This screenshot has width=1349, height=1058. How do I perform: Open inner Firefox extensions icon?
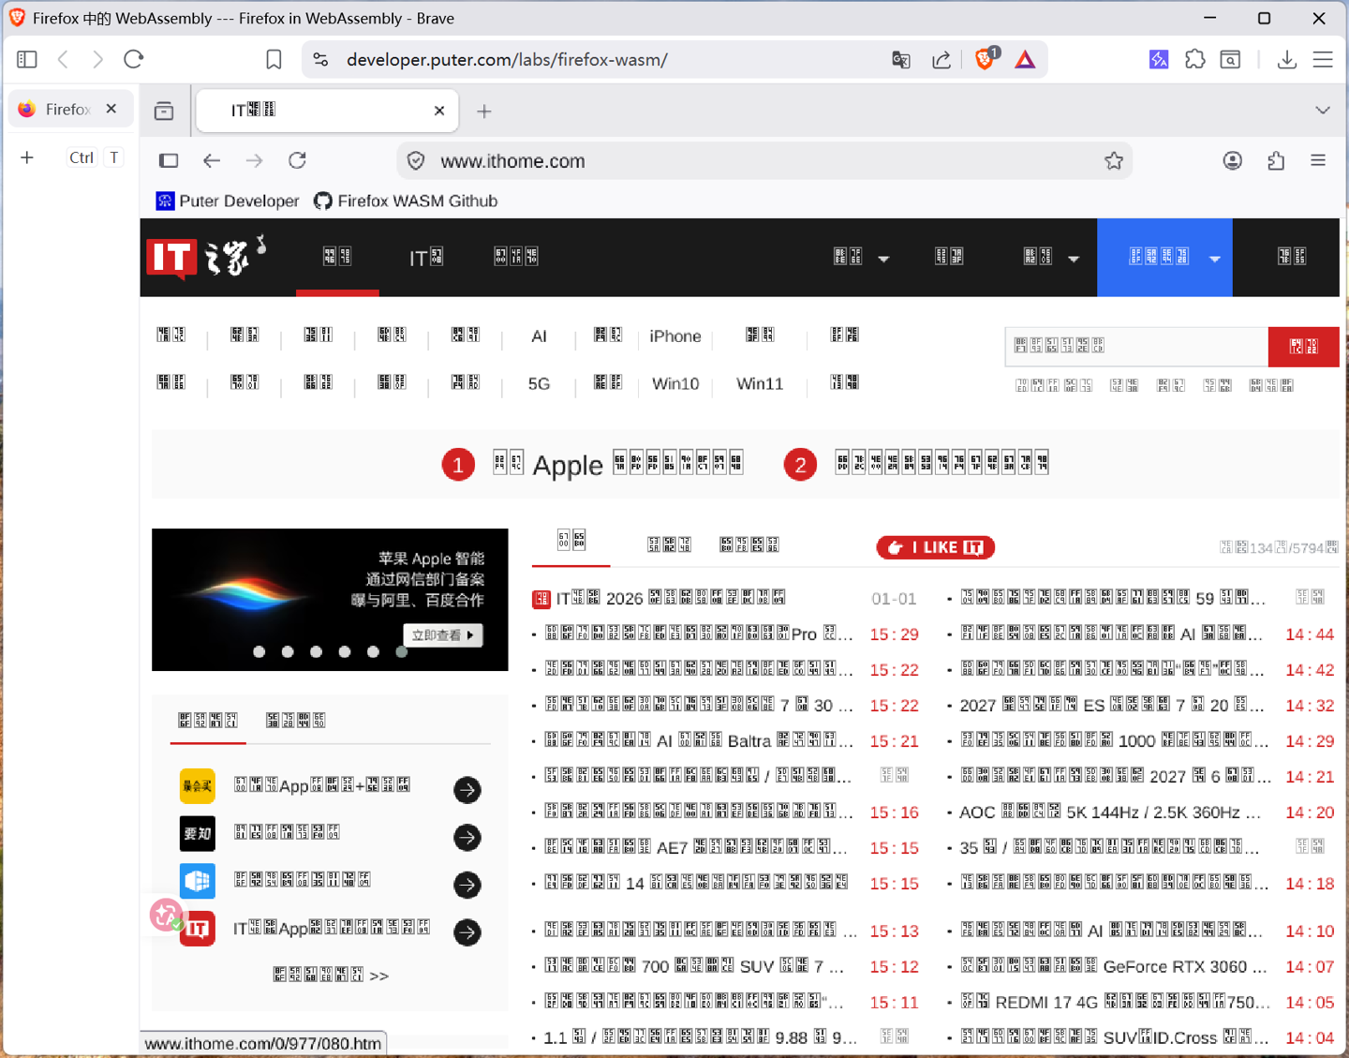click(x=1276, y=160)
